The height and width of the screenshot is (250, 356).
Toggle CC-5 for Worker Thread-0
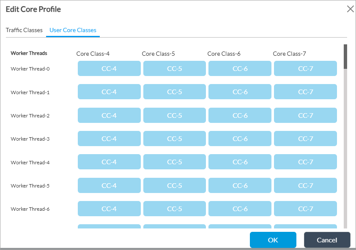coord(175,68)
